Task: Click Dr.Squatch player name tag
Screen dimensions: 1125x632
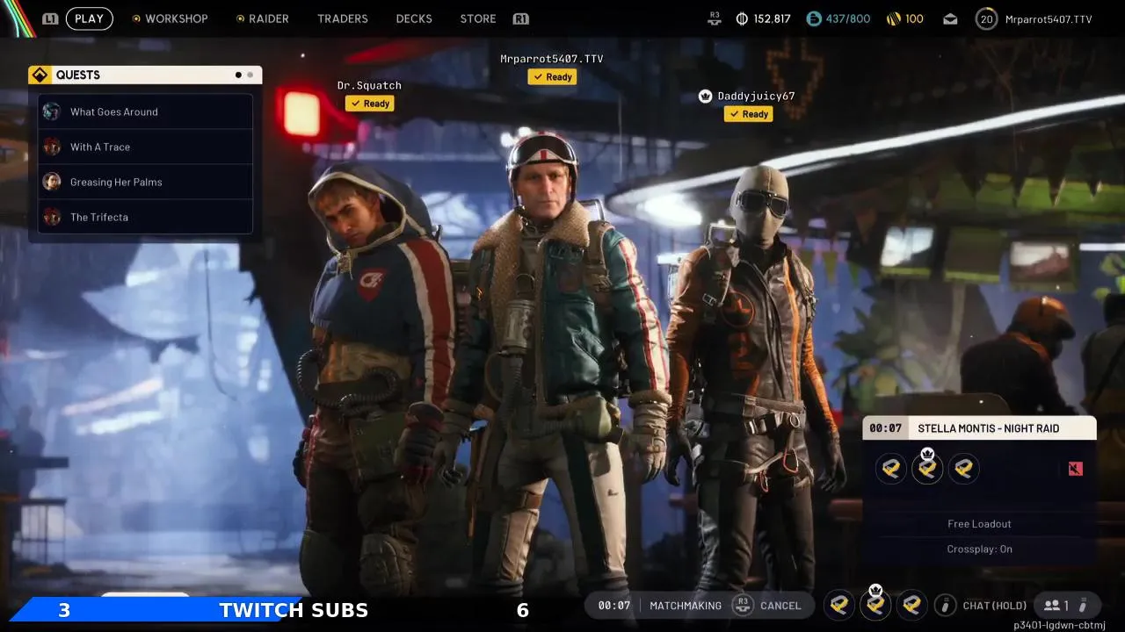Action: click(369, 85)
